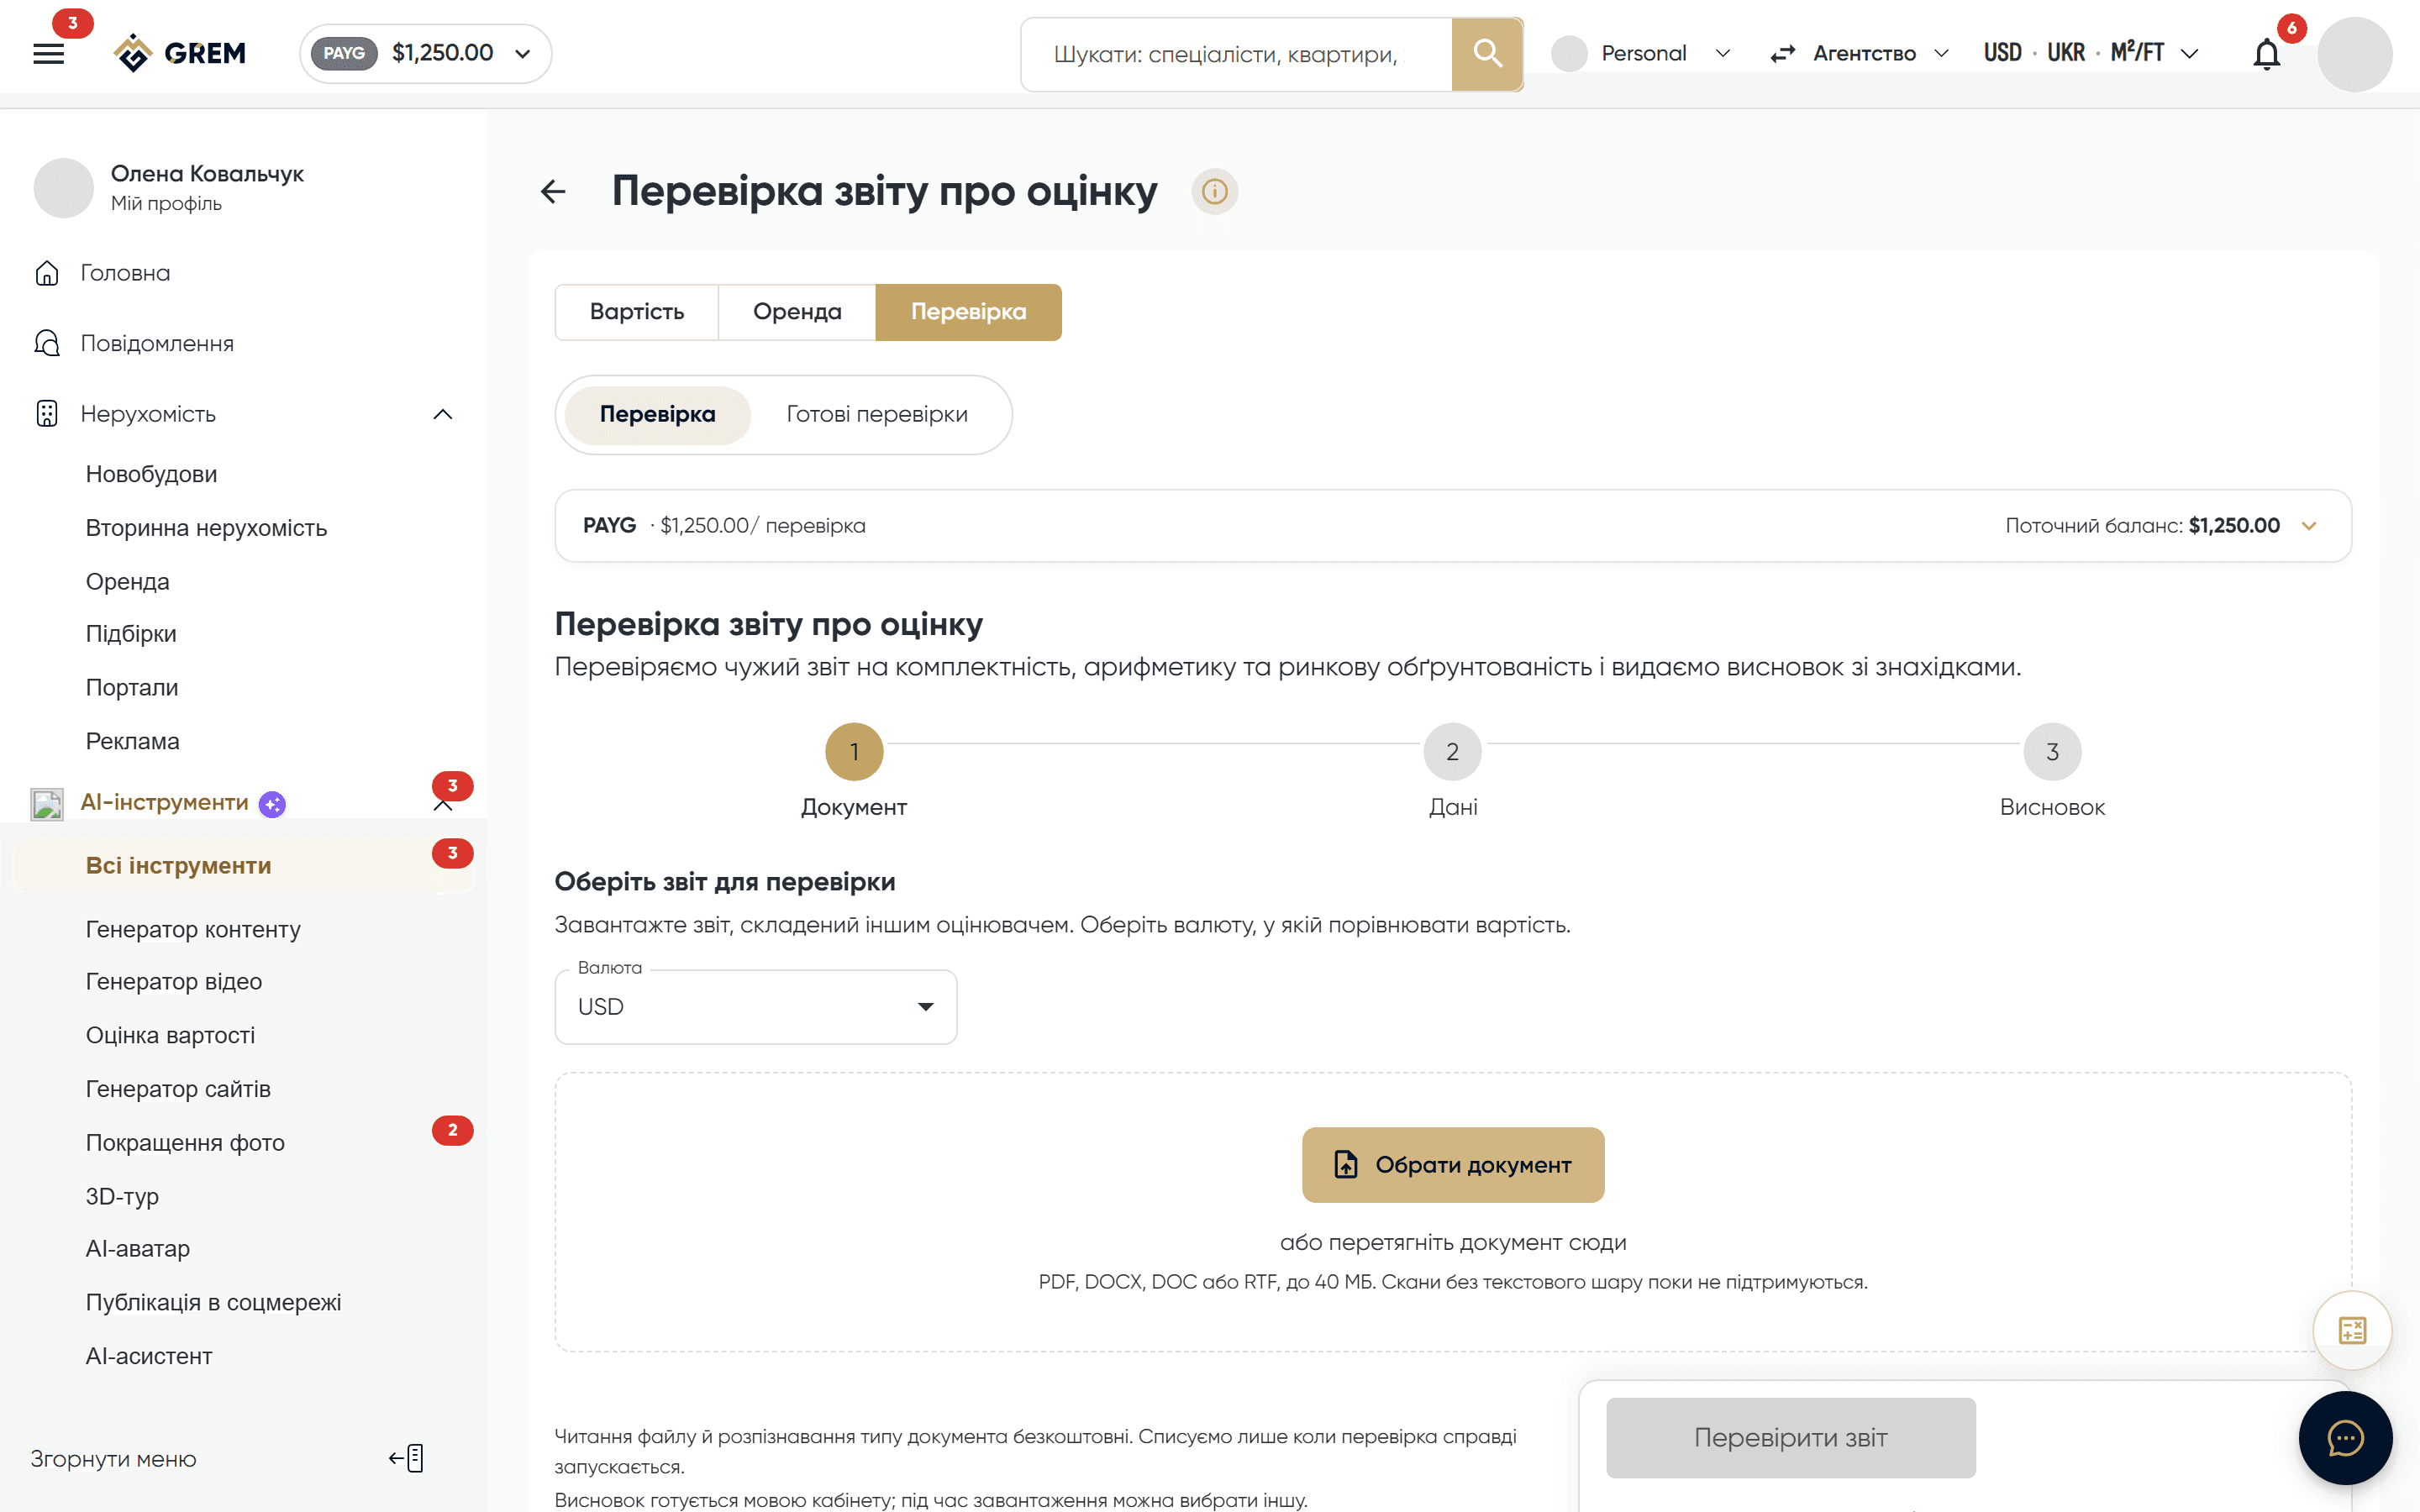Image resolution: width=2420 pixels, height=1512 pixels.
Task: Go back with the arrow icon
Action: click(x=553, y=191)
